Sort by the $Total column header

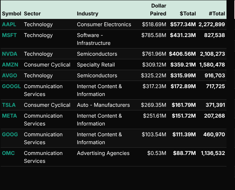pos(188,14)
